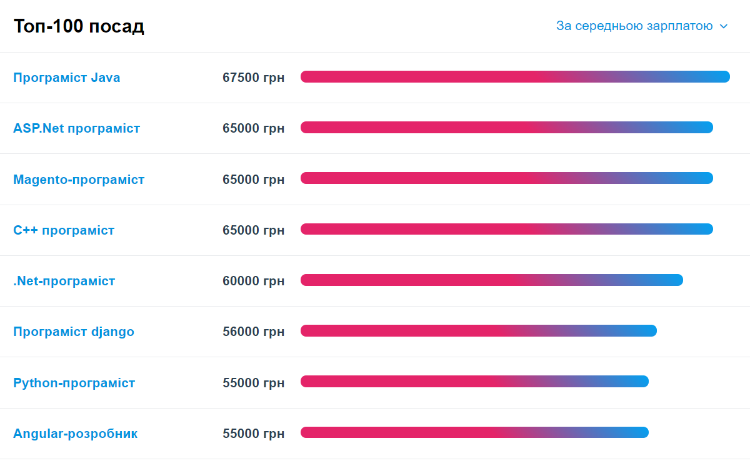
Task: Go to 'Magento-програміст' position page
Action: click(79, 180)
